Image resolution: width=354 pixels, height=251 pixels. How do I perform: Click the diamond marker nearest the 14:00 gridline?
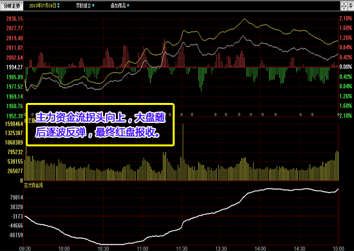pyautogui.click(x=263, y=115)
